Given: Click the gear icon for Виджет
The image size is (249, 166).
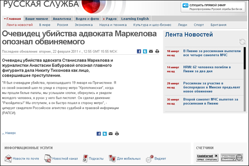Looking at the screenshot, I should [x=150, y=159].
